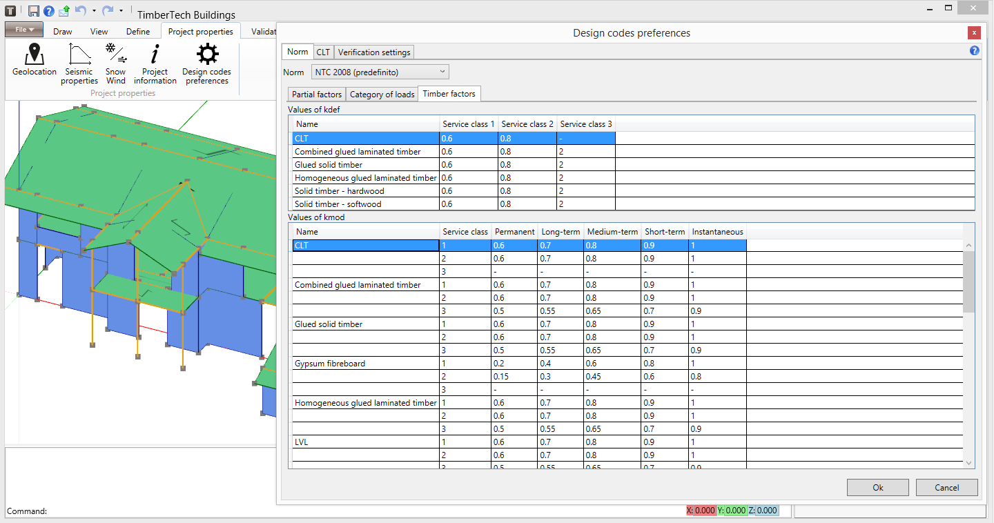Open Project information
The image size is (994, 523).
pyautogui.click(x=155, y=64)
